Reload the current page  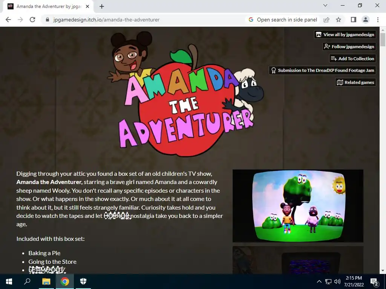pyautogui.click(x=32, y=20)
